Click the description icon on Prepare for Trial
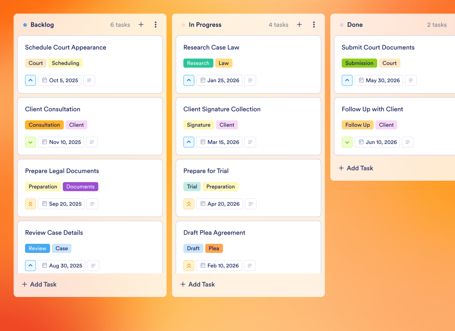Viewport: 455px width, 331px height. (x=251, y=204)
